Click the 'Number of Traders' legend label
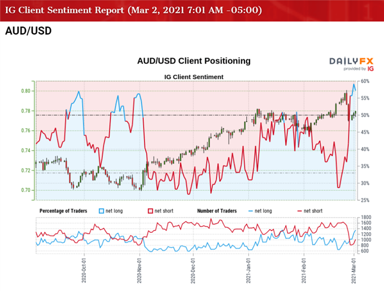The width and height of the screenshot is (384, 291). [217, 211]
